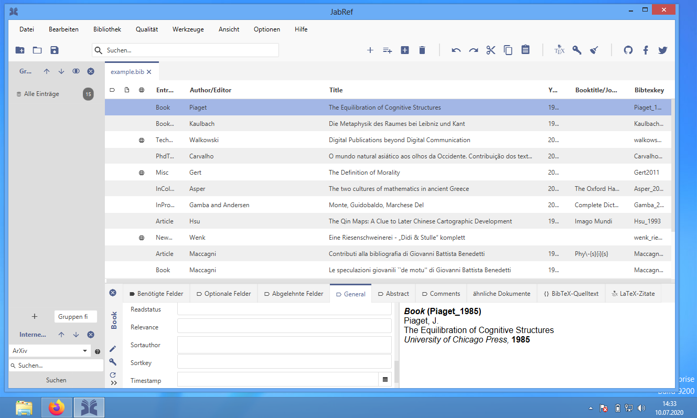Save library using the floppy disk icon
The height and width of the screenshot is (418, 697).
55,50
